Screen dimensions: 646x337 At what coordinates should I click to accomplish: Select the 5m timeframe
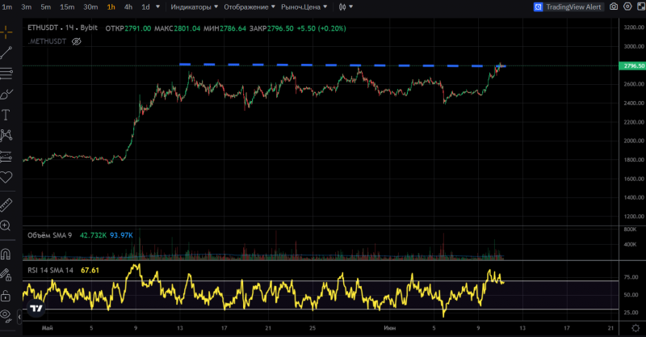(x=46, y=6)
